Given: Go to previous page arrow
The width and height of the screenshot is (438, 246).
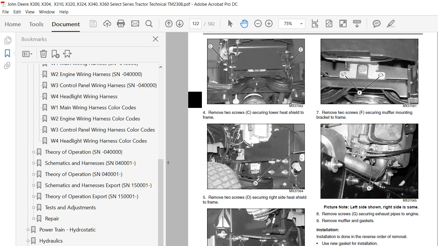Looking at the screenshot, I should pos(169,24).
